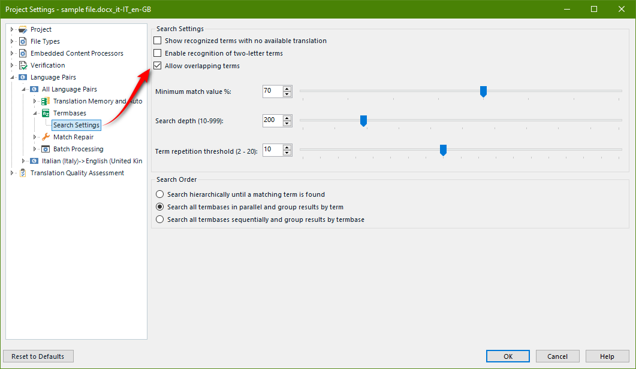
Task: Click the Minimum match value slider handle
Action: [x=483, y=92]
